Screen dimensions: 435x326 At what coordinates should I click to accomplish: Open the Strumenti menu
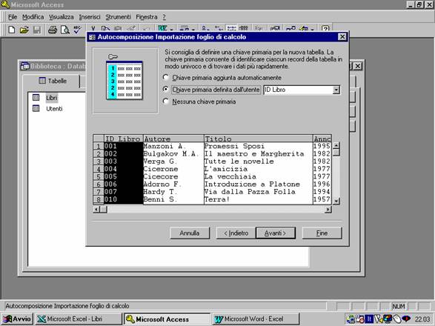click(118, 17)
